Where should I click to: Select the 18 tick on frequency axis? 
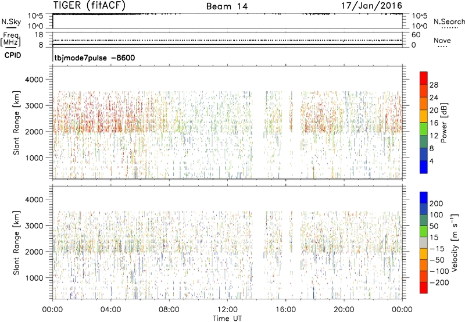[39, 35]
